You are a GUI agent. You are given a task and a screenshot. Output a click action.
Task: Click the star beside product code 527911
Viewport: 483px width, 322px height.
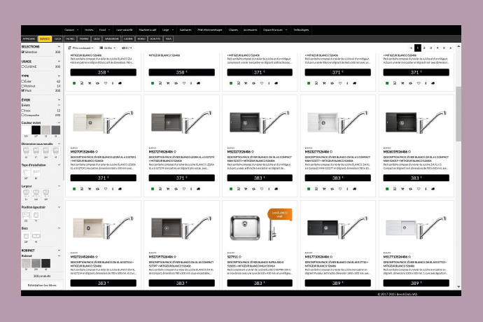240,257
